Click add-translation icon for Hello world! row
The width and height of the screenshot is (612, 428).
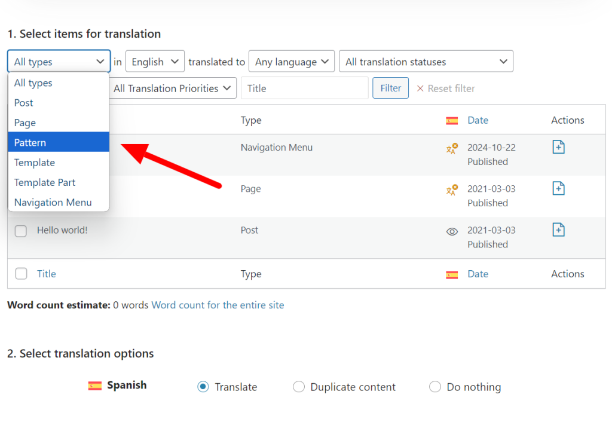[558, 230]
